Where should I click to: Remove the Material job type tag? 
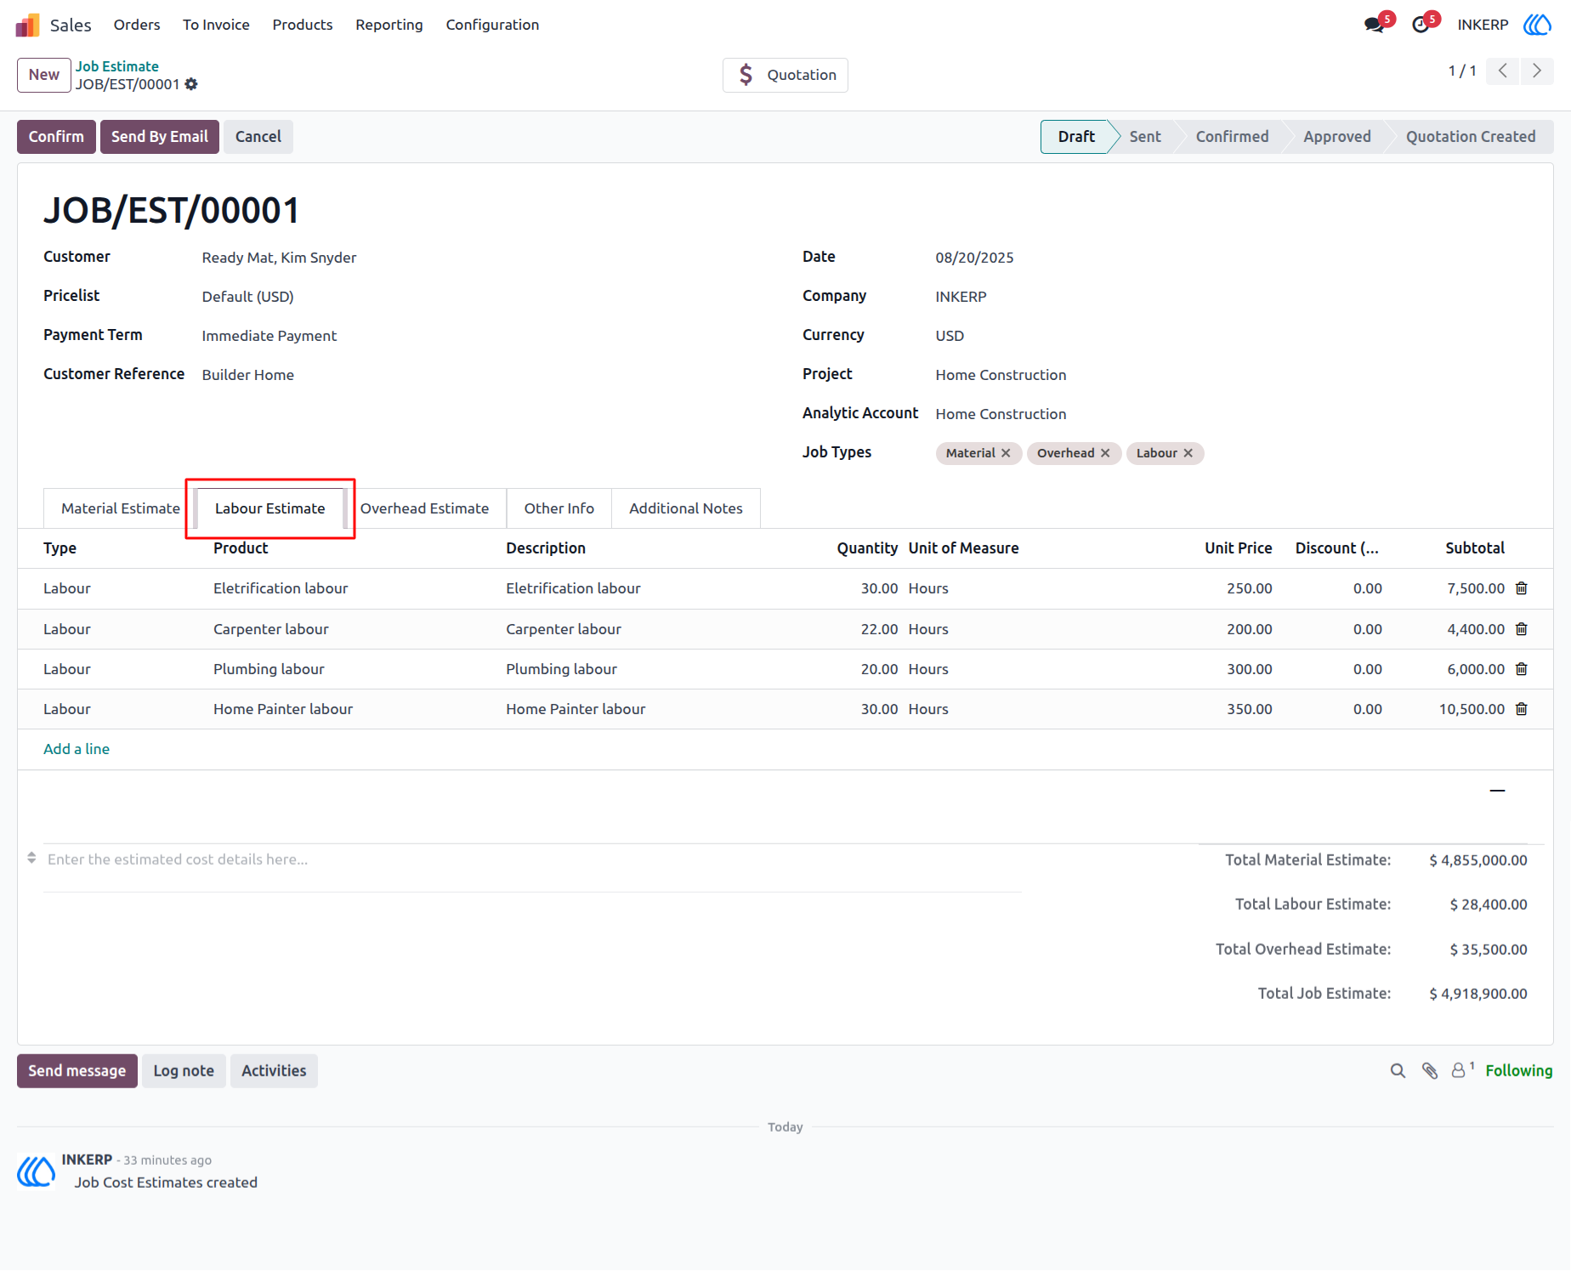(x=1006, y=453)
